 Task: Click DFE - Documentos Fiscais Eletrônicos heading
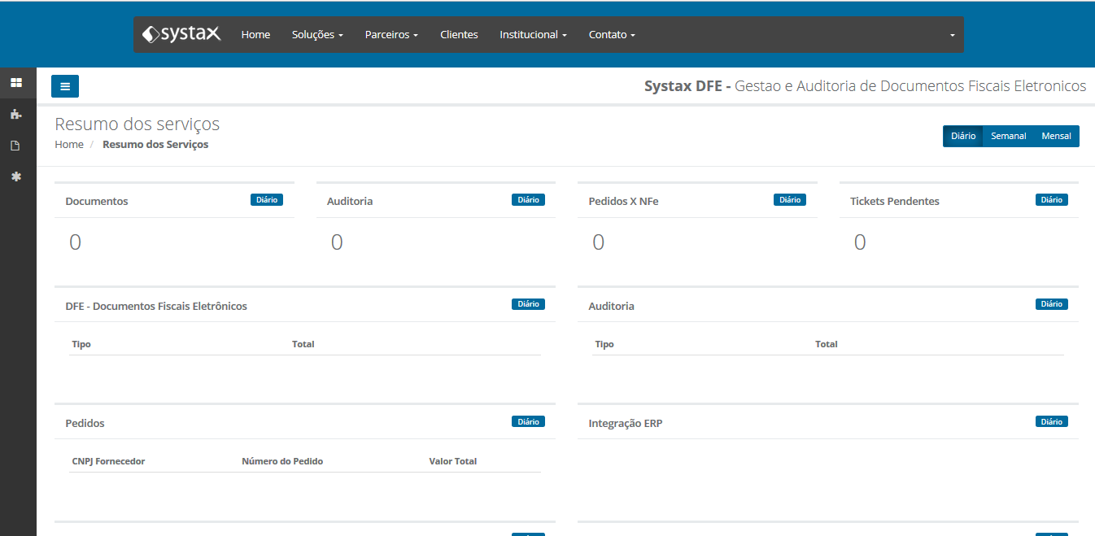pos(156,307)
